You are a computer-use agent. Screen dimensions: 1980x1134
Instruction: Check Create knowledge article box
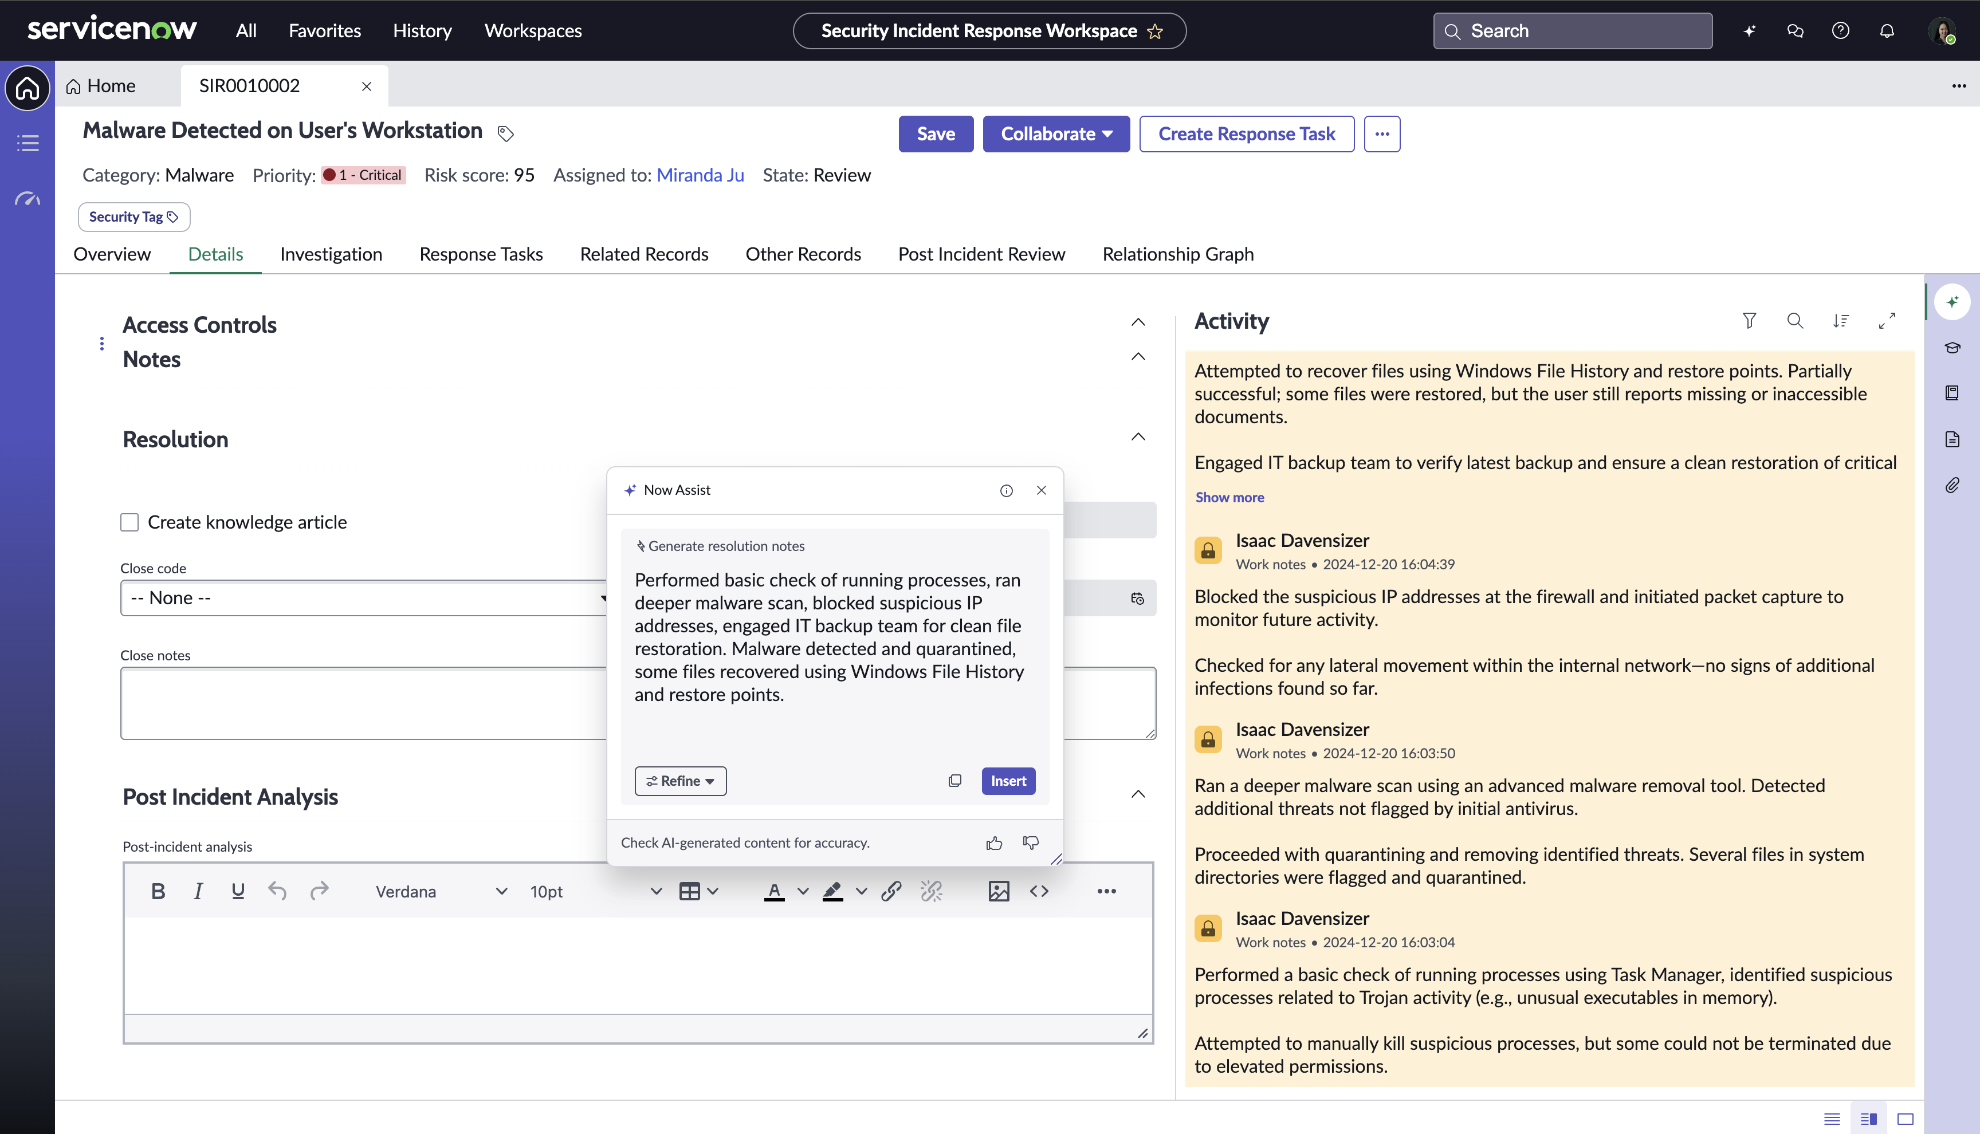(129, 522)
